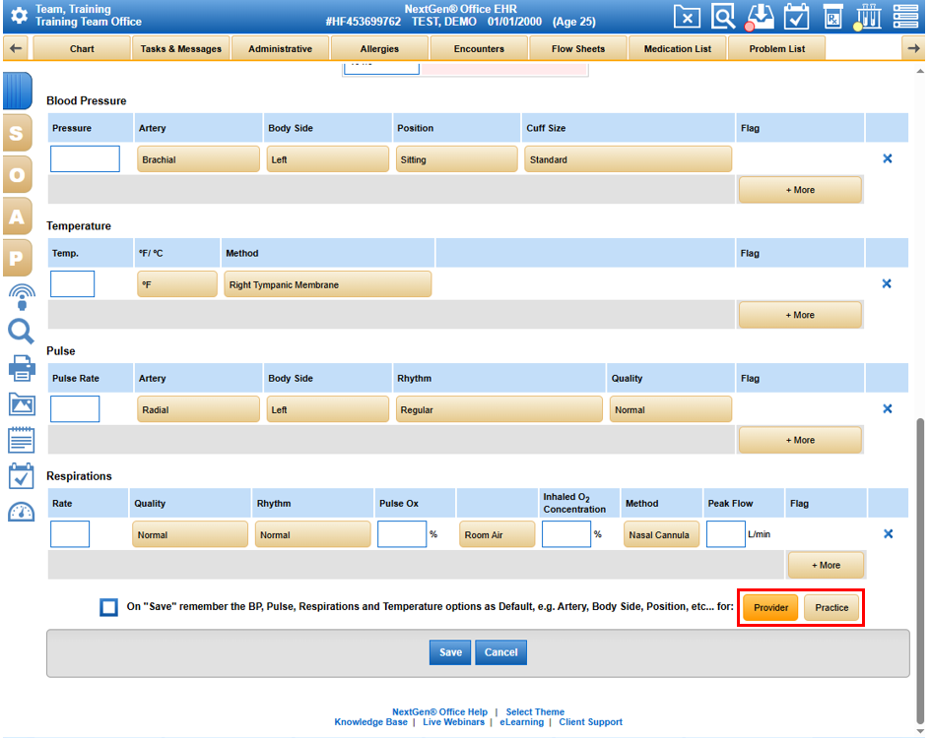Open the Right Tympanic Membrane method dropdown
This screenshot has height=738, width=929.
pyautogui.click(x=327, y=284)
